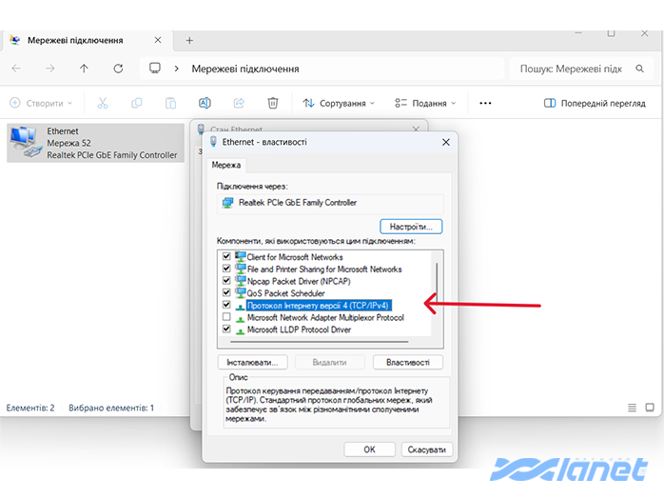This screenshot has height=499, width=664.
Task: Click the Share icon in the toolbar
Action: 239,103
